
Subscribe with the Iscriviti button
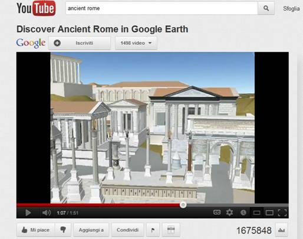click(80, 43)
